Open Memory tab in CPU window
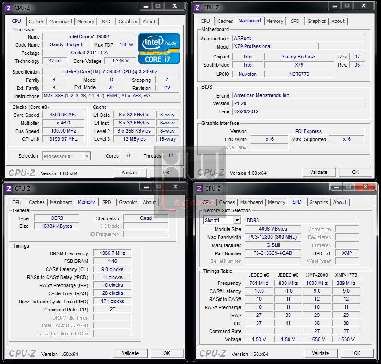This screenshot has width=381, height=364. (x=86, y=22)
